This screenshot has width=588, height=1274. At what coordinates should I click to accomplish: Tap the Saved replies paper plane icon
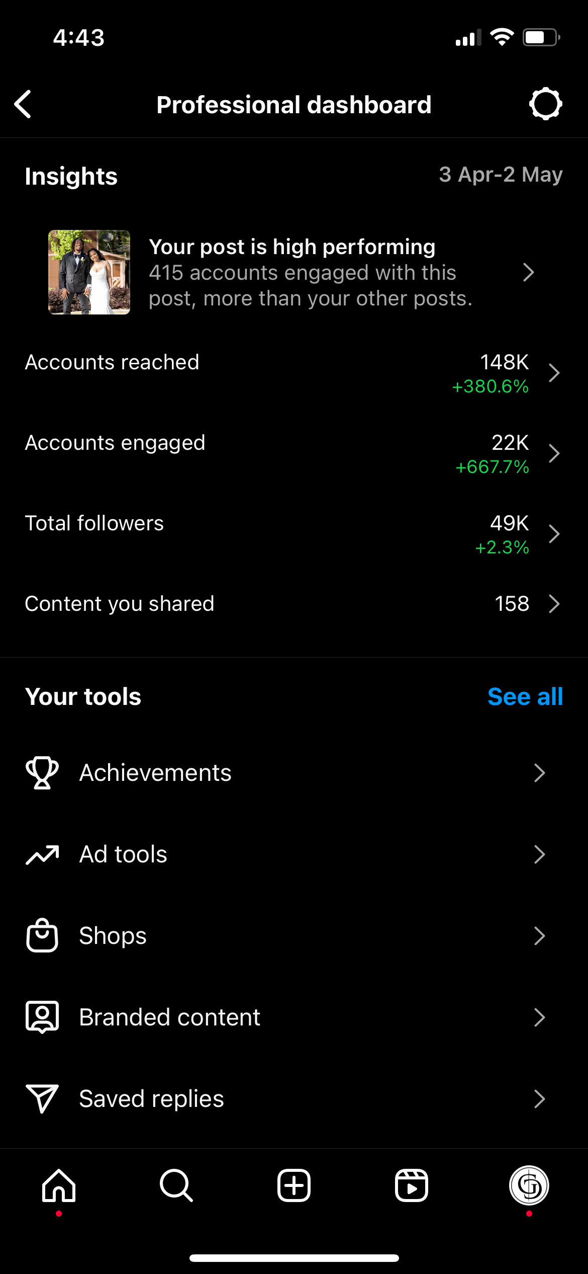[42, 1099]
